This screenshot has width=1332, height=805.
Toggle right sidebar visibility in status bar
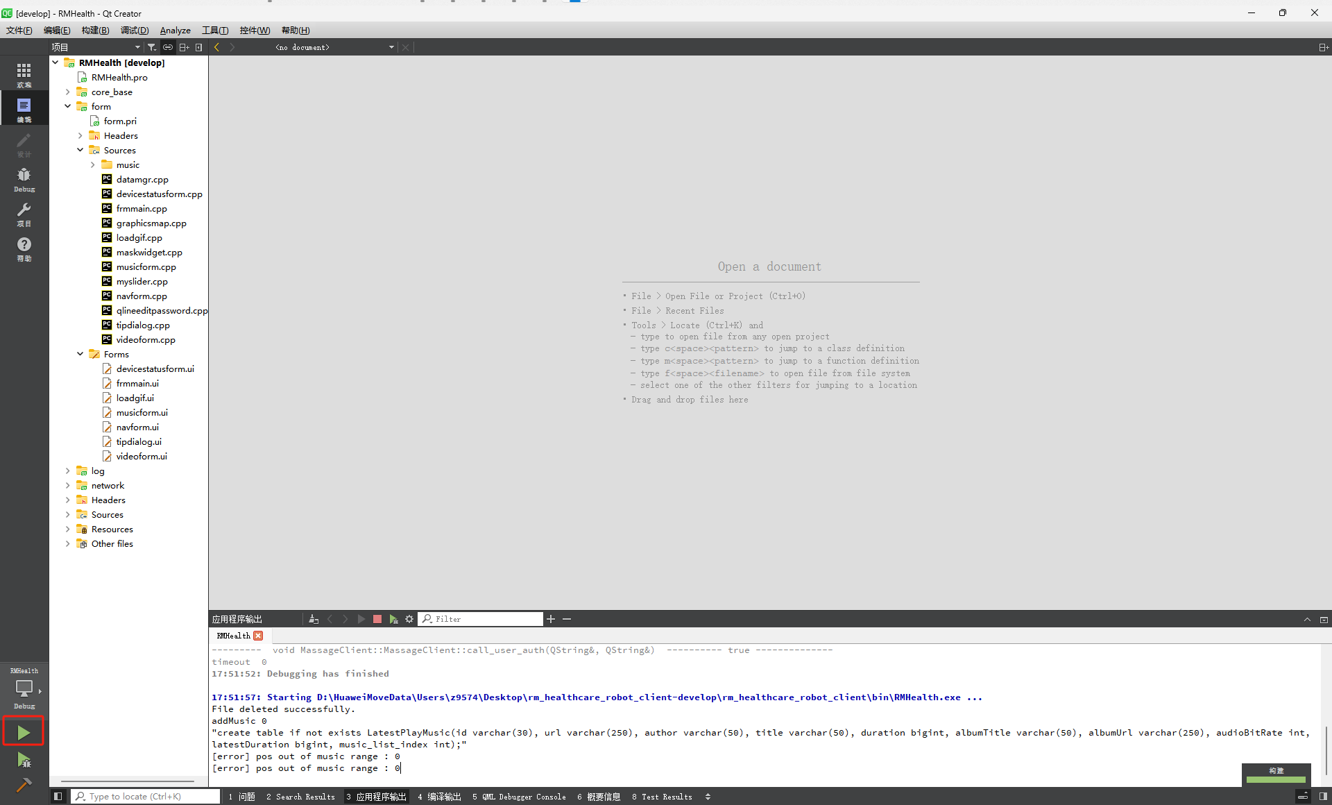click(x=1323, y=797)
